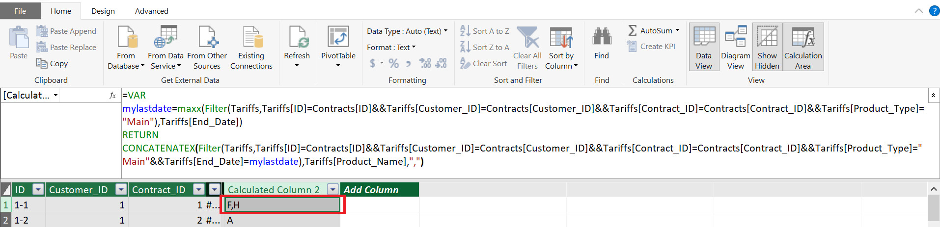The width and height of the screenshot is (940, 227).
Task: Import data From Other Sources
Action: click(207, 48)
